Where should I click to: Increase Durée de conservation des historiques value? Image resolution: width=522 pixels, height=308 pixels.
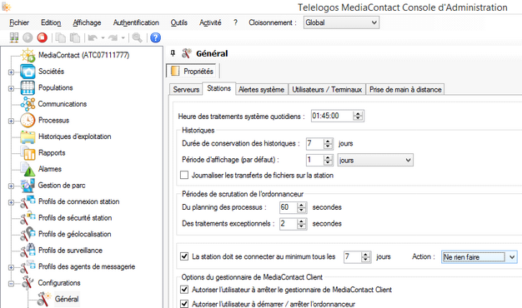(x=328, y=141)
